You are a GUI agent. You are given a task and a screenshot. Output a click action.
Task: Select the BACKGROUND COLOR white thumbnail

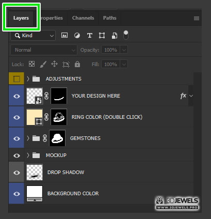pyautogui.click(x=35, y=194)
